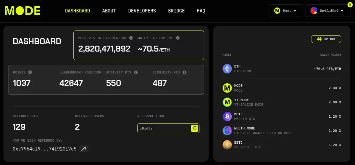Click the info icon beside Liquidity Pts

(184, 72)
